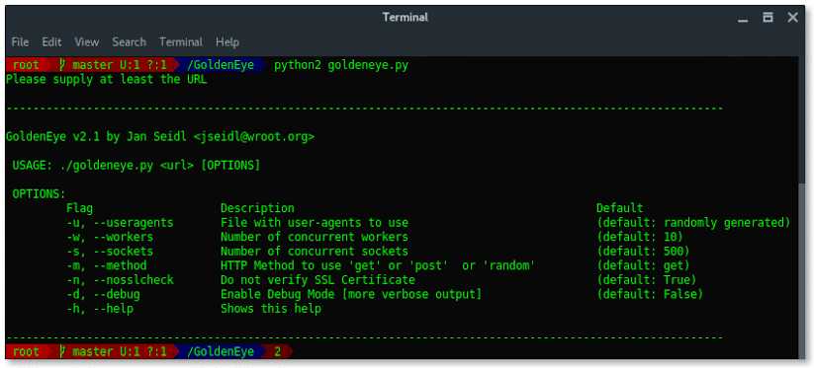814x368 pixels.
Task: Click the '-d, --debug' flag
Action: (x=103, y=295)
